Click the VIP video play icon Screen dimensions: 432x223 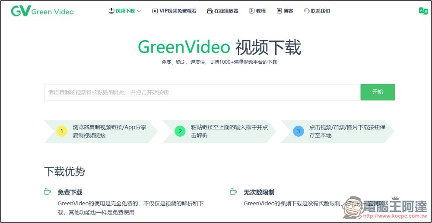[155, 11]
